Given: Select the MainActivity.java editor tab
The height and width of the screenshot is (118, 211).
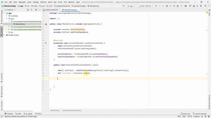Looking at the screenshot, I should tap(71, 10).
